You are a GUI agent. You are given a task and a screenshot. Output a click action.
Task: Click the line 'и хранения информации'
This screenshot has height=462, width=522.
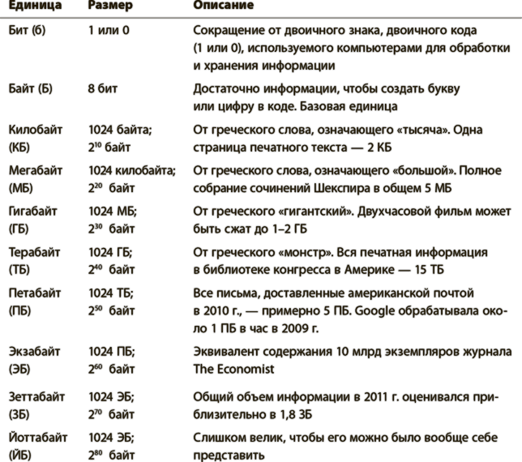click(264, 66)
